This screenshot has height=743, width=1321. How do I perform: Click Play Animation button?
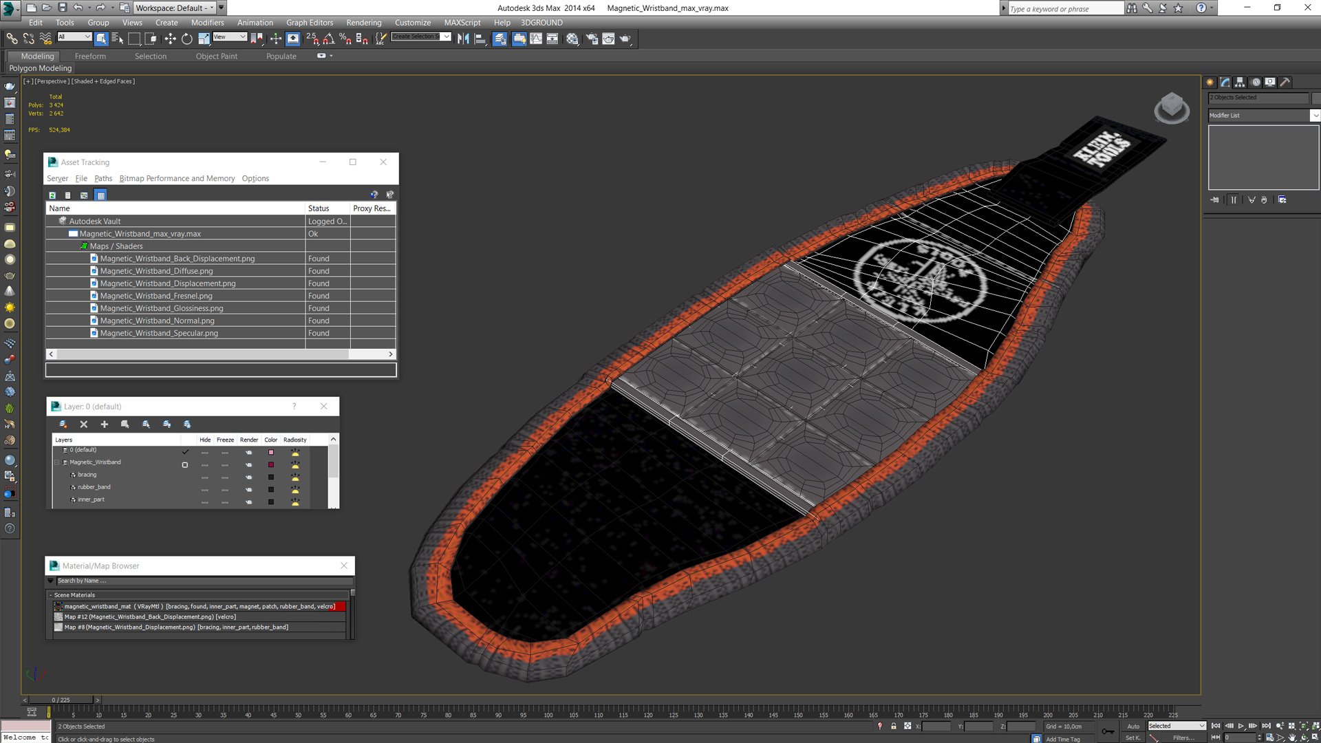tap(1241, 726)
